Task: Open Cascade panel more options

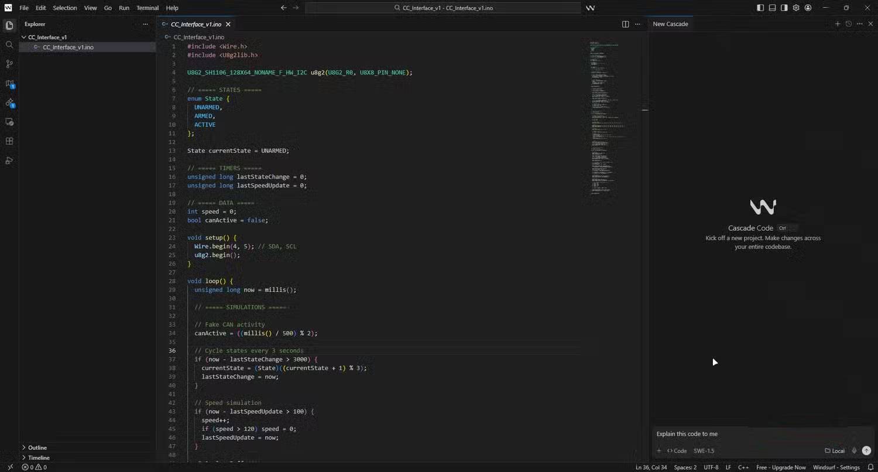Action: point(859,24)
